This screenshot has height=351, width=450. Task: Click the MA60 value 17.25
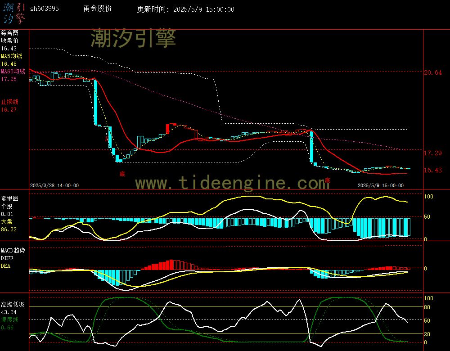[9, 79]
